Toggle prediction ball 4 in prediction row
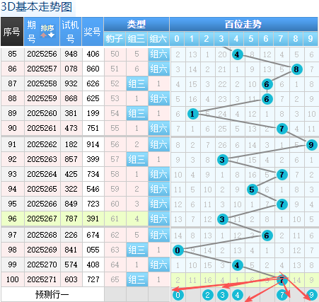The image size is (319, 302). coord(237,295)
